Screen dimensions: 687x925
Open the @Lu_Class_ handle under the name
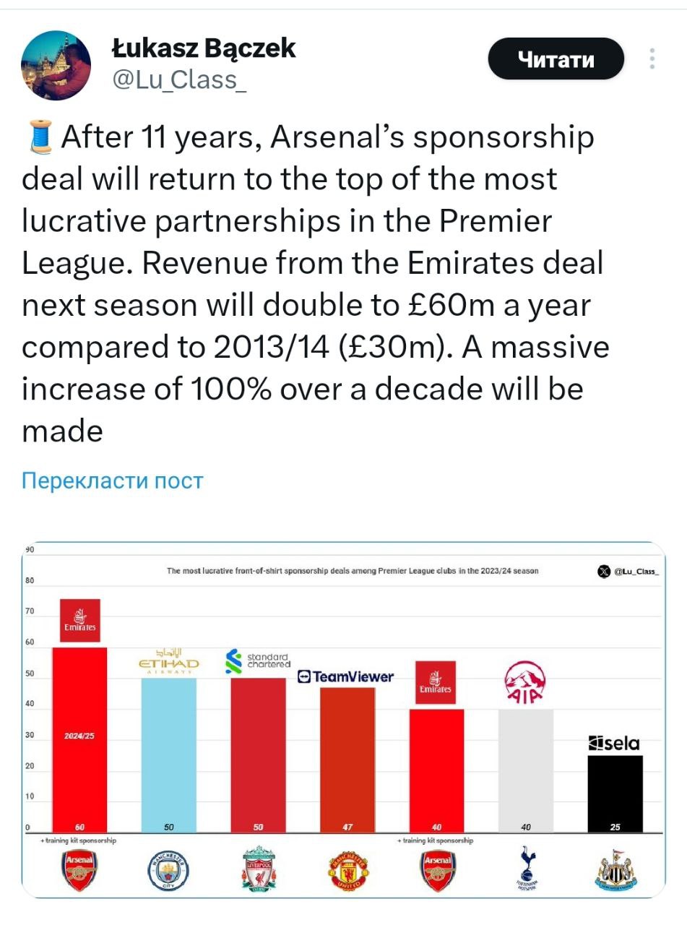pyautogui.click(x=179, y=79)
